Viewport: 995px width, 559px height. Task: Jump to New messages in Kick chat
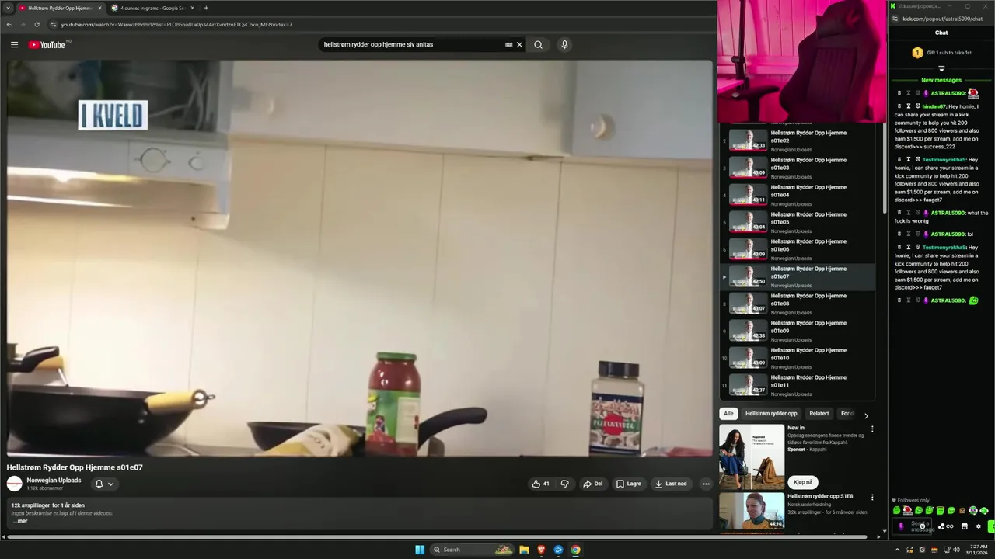click(x=941, y=80)
